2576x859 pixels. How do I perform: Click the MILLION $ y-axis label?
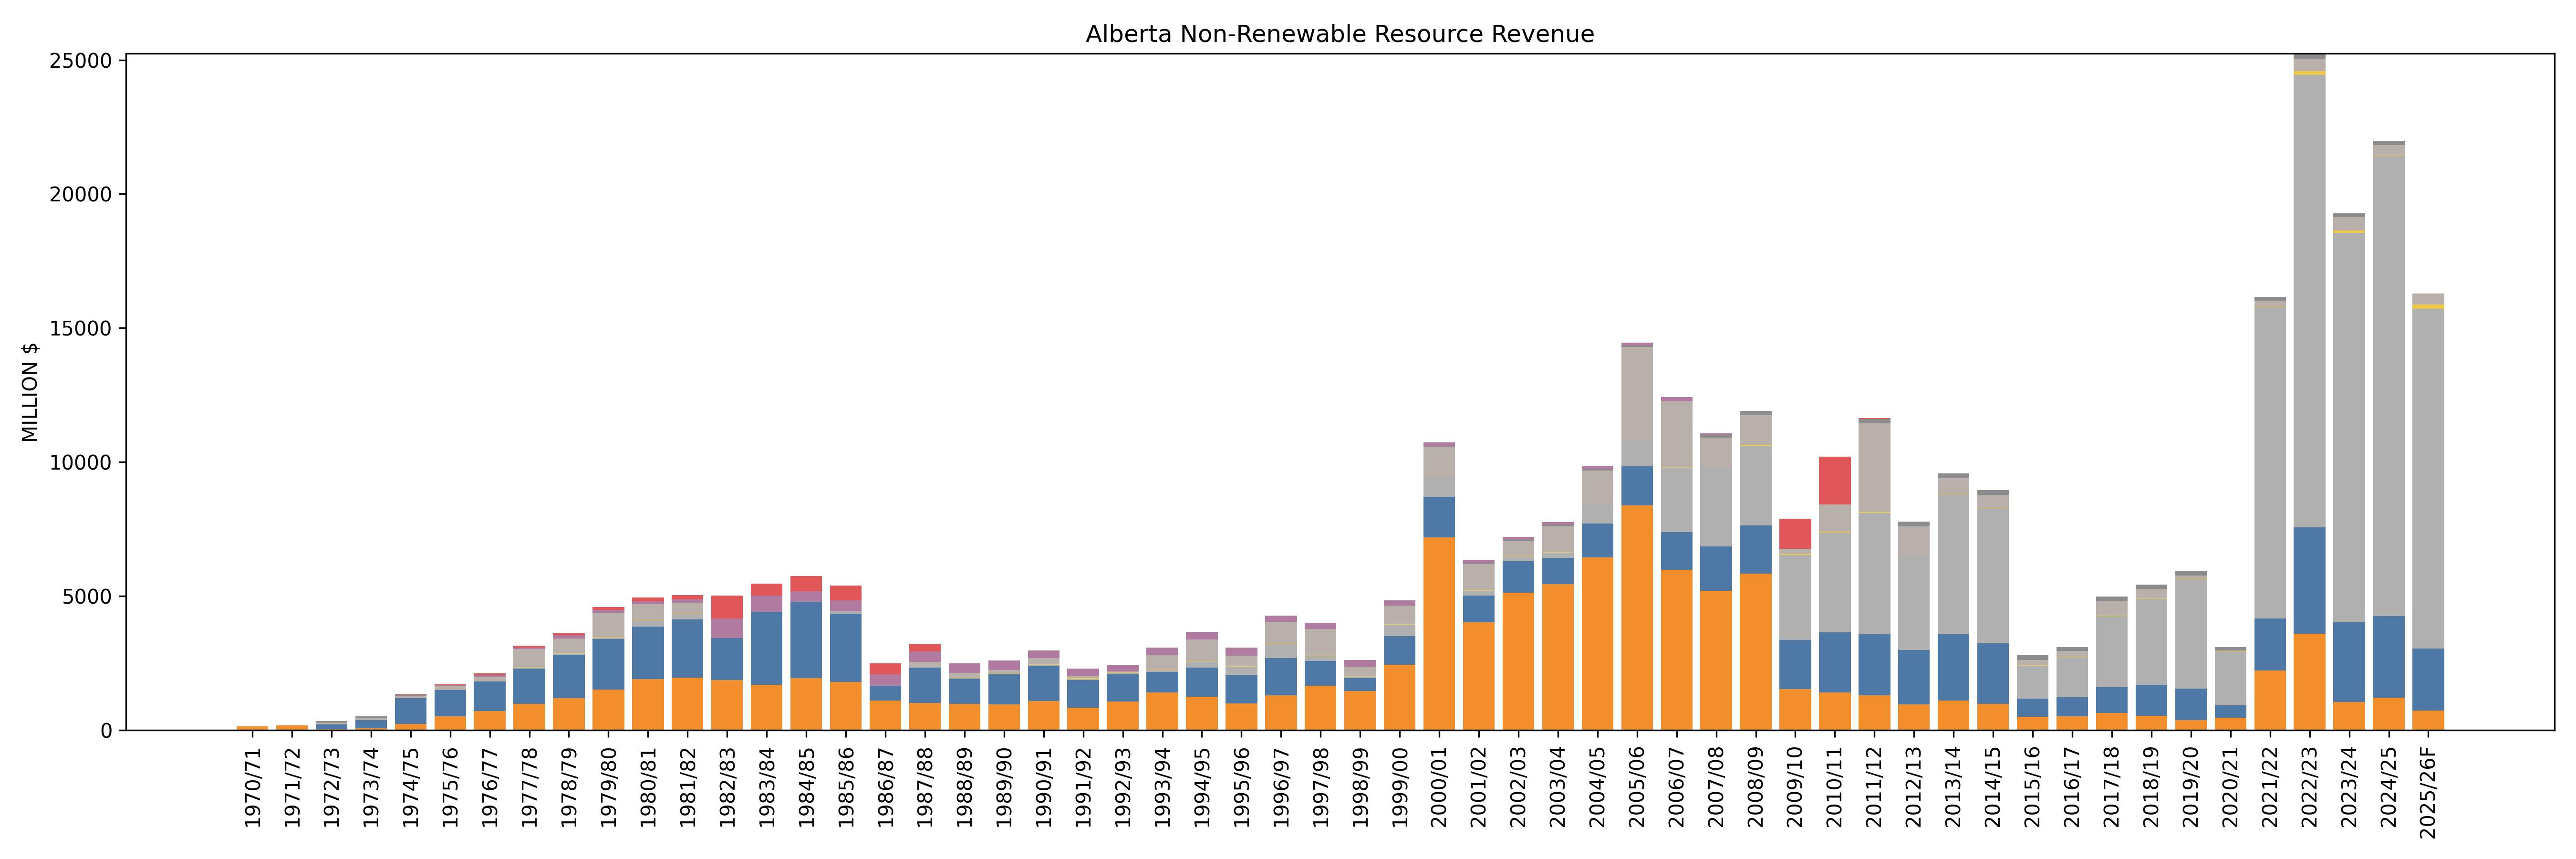tap(30, 392)
